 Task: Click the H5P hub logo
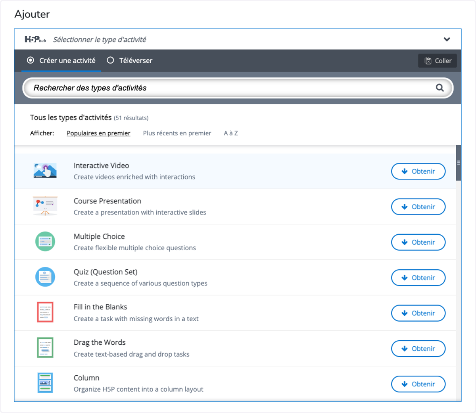(x=35, y=39)
